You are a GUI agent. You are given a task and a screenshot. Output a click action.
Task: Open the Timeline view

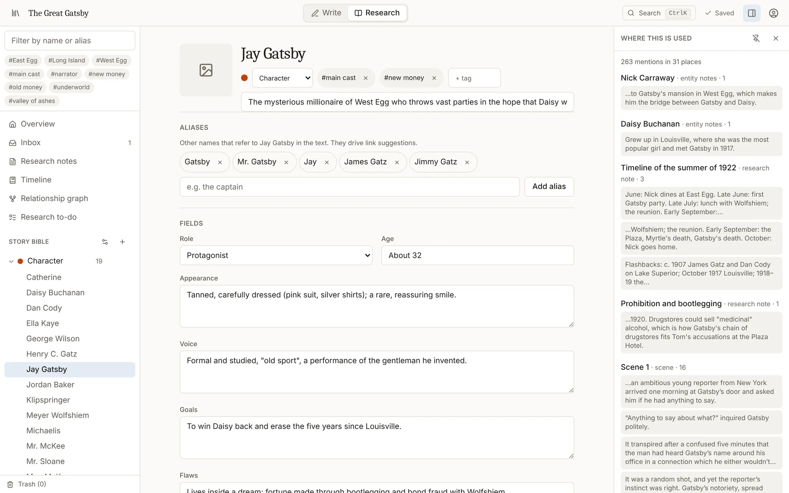pos(70,179)
